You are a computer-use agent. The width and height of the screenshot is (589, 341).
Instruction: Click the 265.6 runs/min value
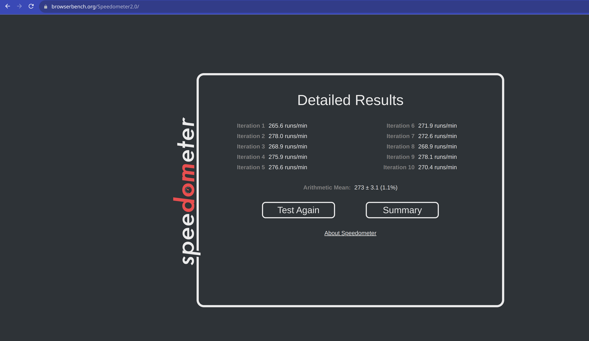click(x=288, y=126)
